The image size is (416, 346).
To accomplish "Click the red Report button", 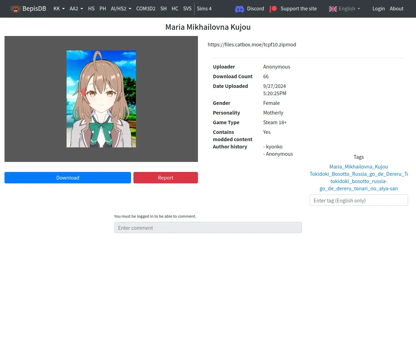I will [166, 177].
